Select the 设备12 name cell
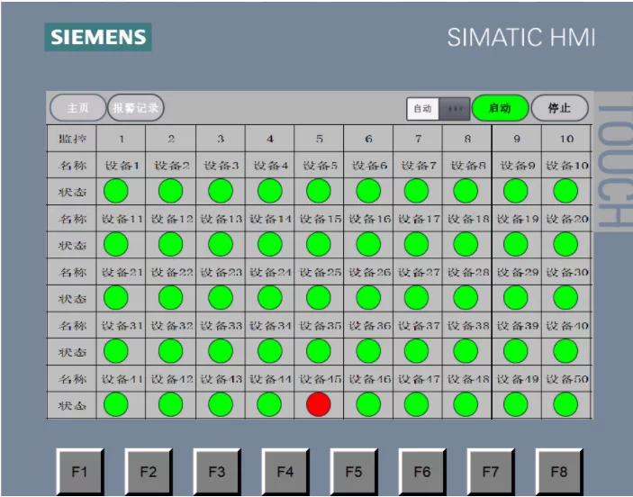 171,219
